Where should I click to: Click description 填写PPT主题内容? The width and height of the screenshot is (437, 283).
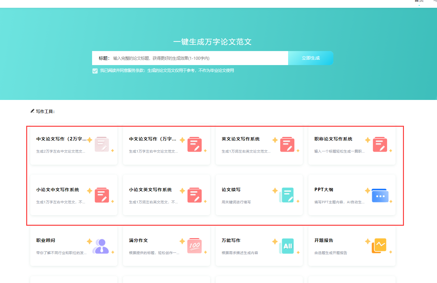coord(339,202)
